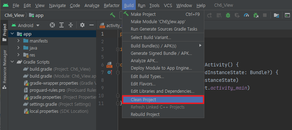
Task: Click Edit Flavors... menu item
Action: point(163,84)
